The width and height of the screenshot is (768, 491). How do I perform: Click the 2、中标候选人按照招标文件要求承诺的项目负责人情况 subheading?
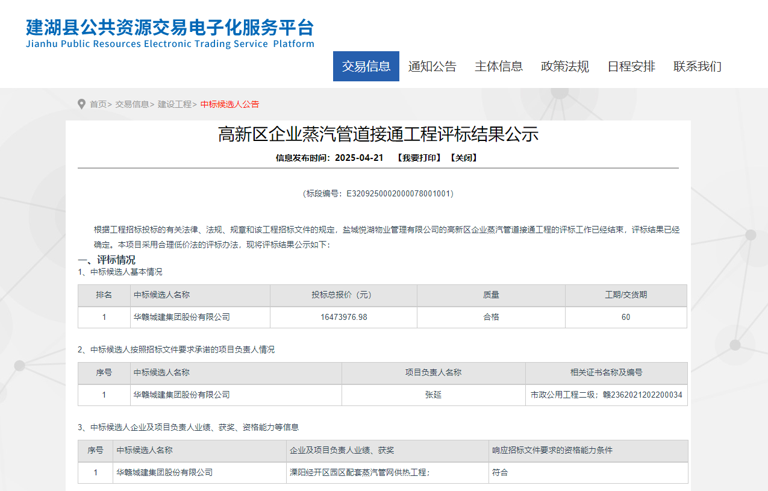(x=176, y=349)
